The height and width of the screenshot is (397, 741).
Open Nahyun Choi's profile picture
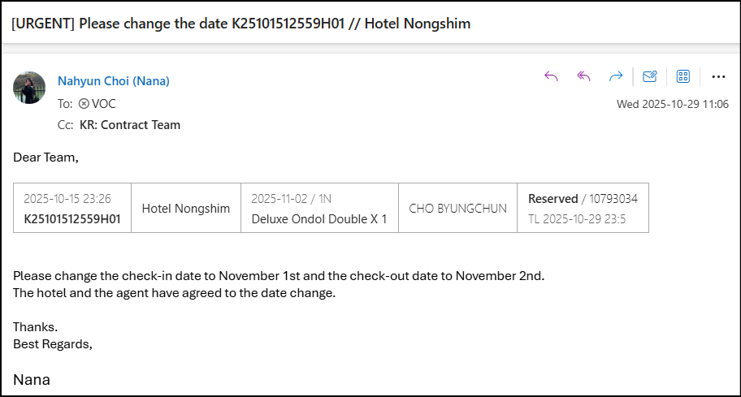[x=29, y=88]
